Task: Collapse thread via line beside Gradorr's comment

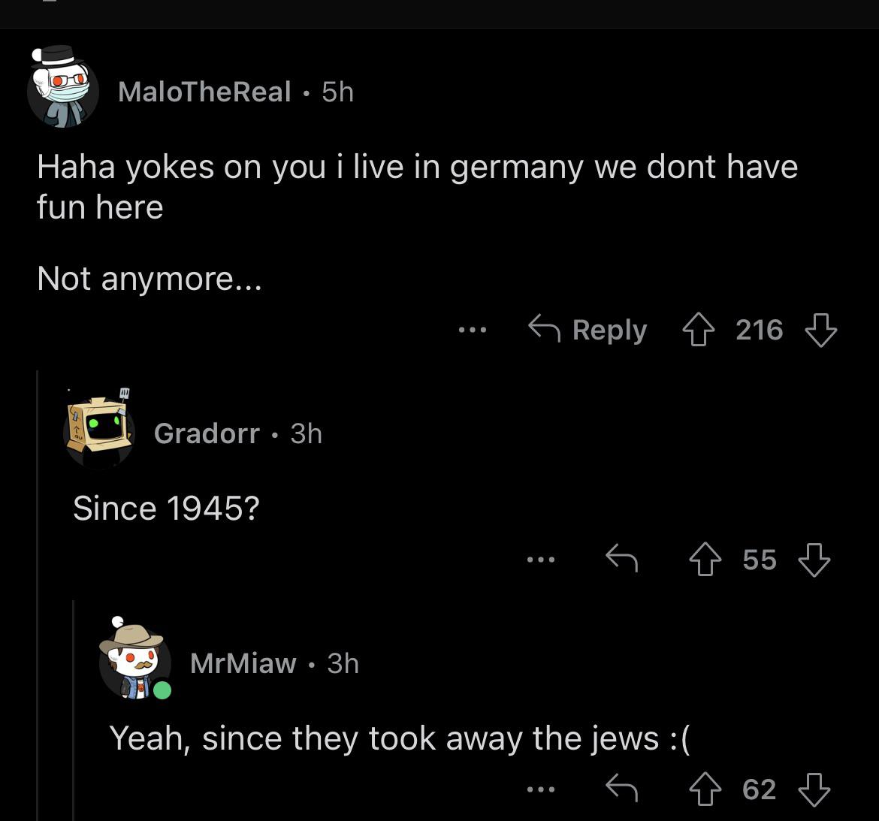Action: point(38,595)
